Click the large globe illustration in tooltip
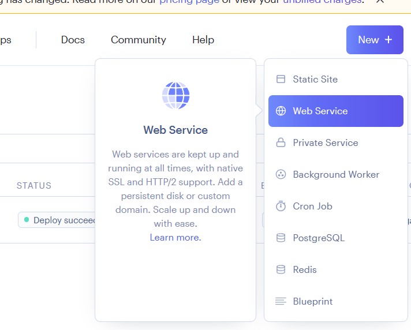Viewport: 411px width, 330px height. (175, 96)
